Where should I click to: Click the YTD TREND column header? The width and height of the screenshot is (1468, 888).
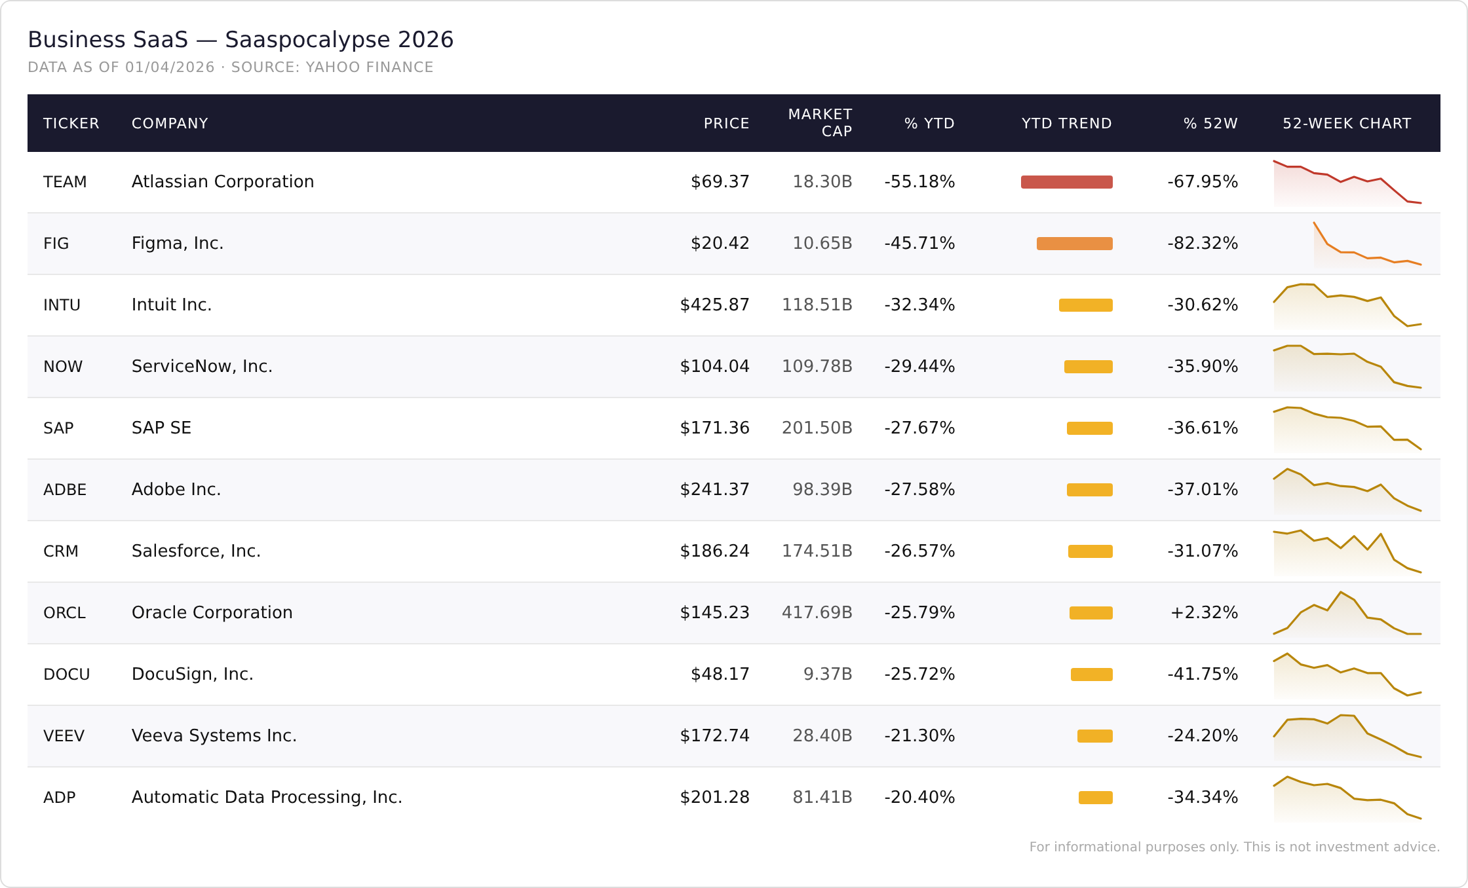1066,123
